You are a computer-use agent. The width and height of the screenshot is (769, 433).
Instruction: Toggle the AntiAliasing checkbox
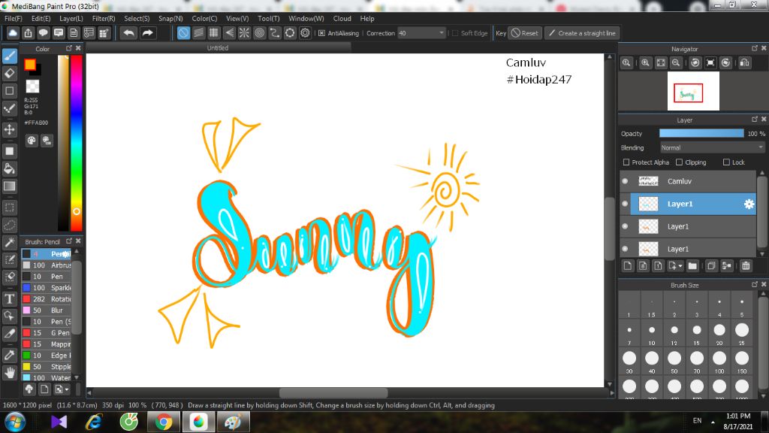(x=321, y=33)
